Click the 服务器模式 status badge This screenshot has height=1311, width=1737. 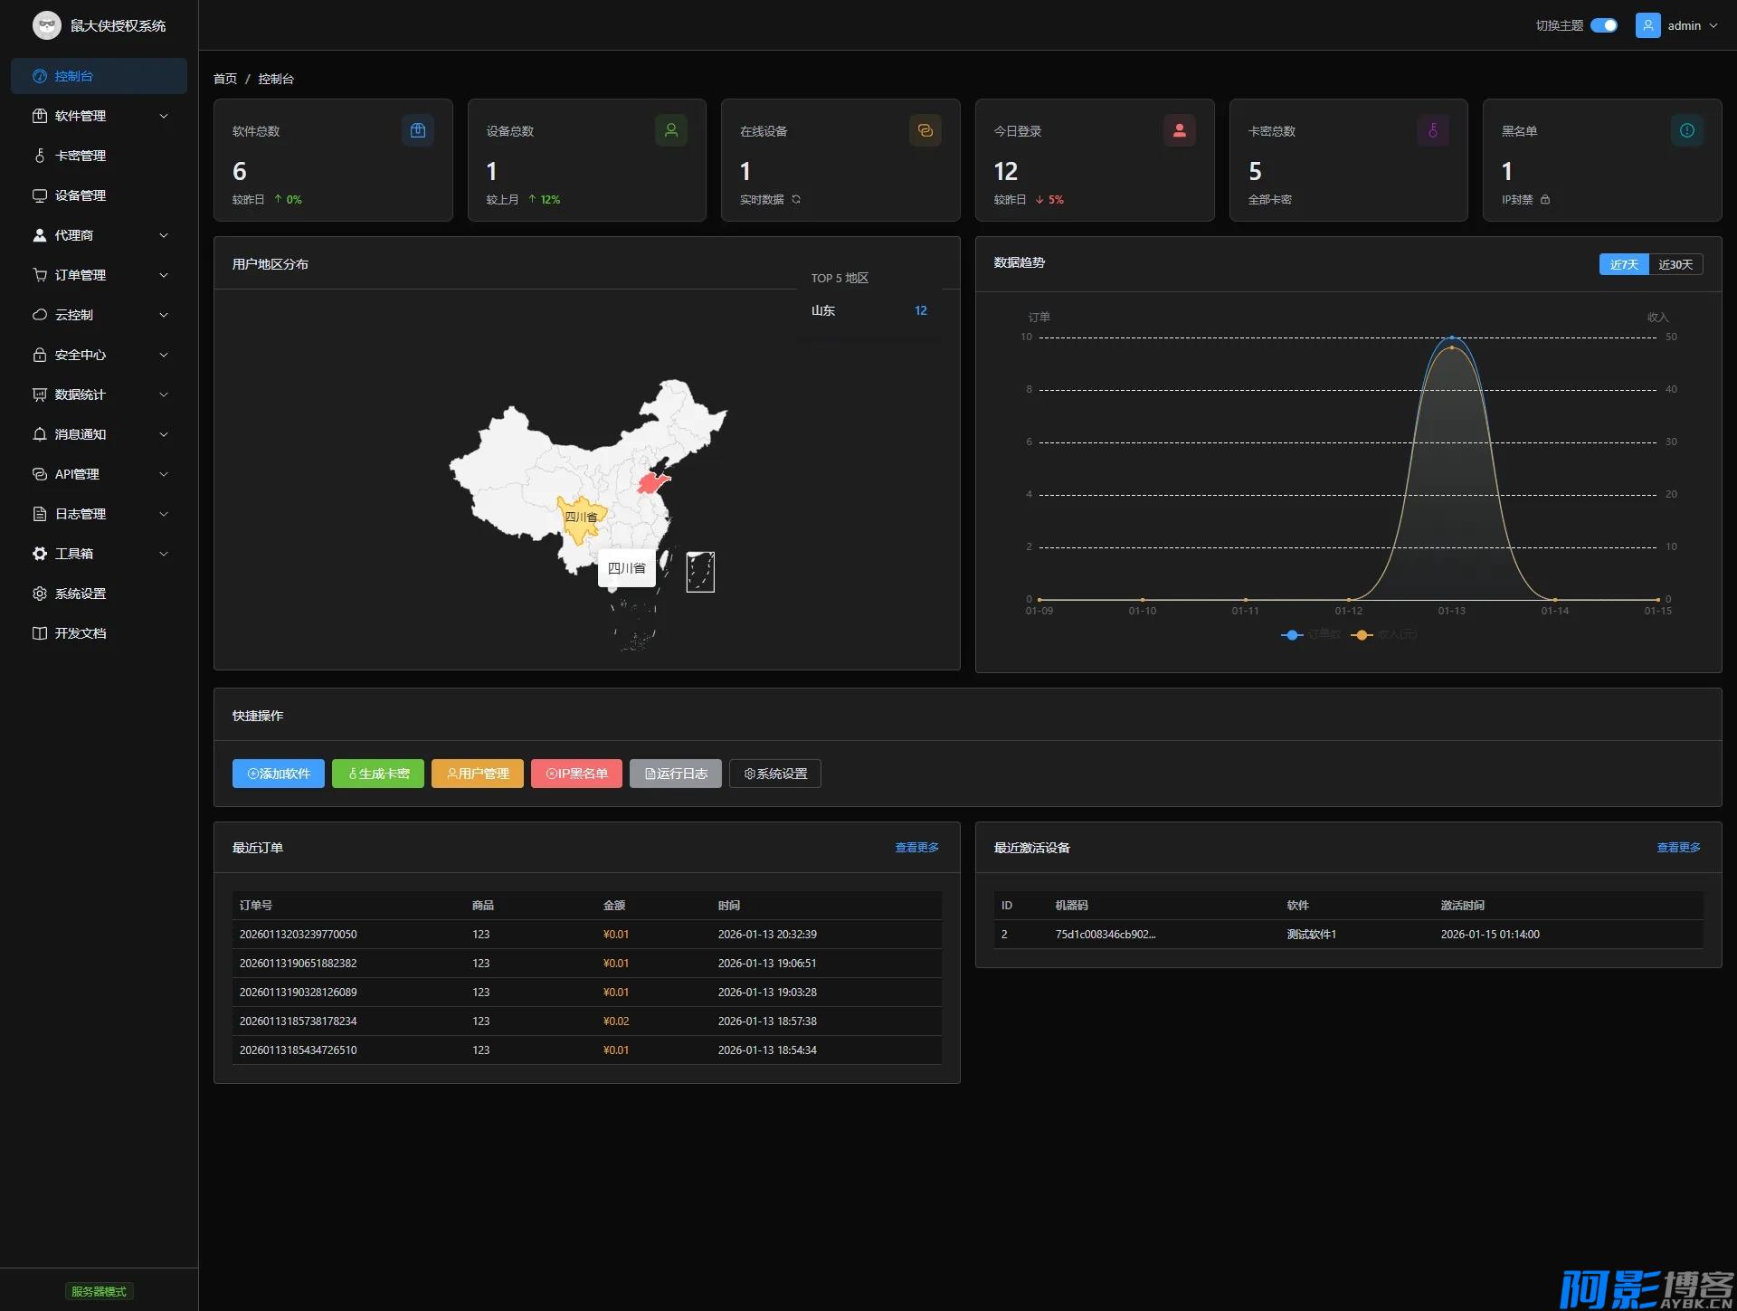pyautogui.click(x=99, y=1291)
